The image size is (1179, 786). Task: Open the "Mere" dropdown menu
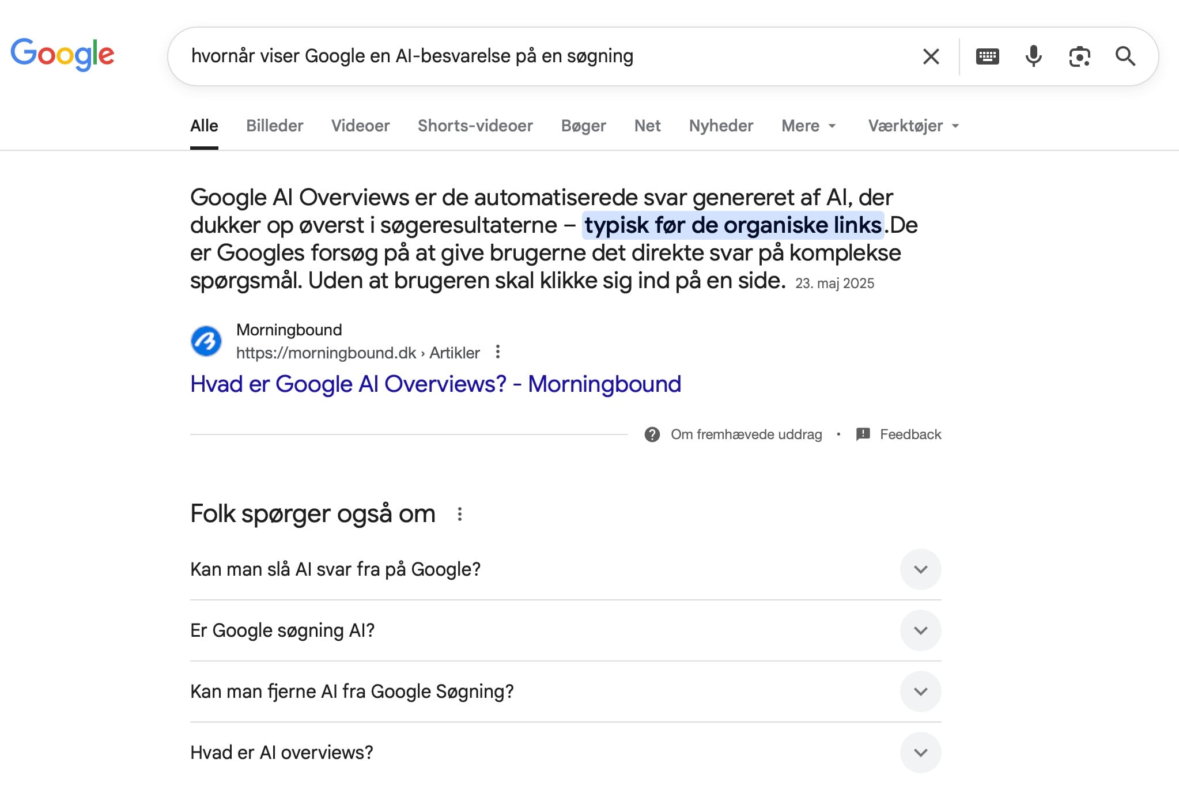(x=808, y=126)
